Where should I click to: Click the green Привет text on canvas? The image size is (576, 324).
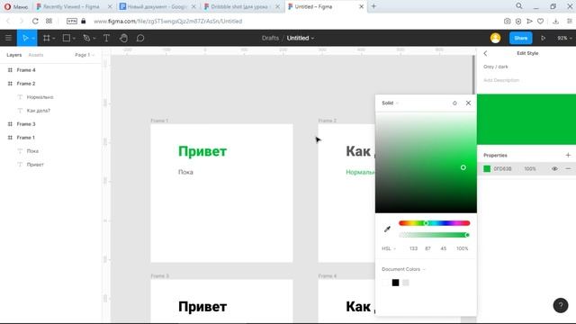click(202, 151)
